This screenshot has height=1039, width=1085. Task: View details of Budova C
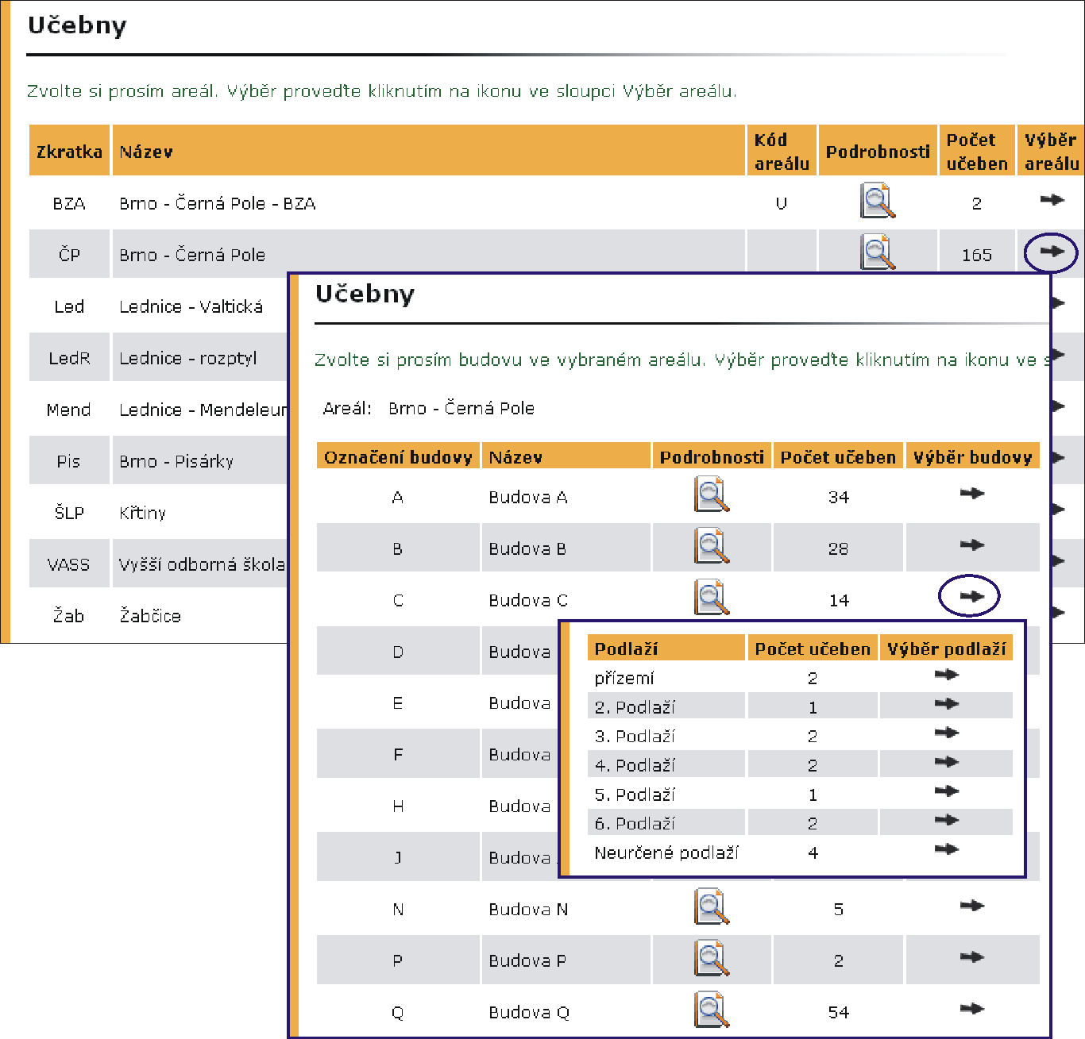pos(712,598)
